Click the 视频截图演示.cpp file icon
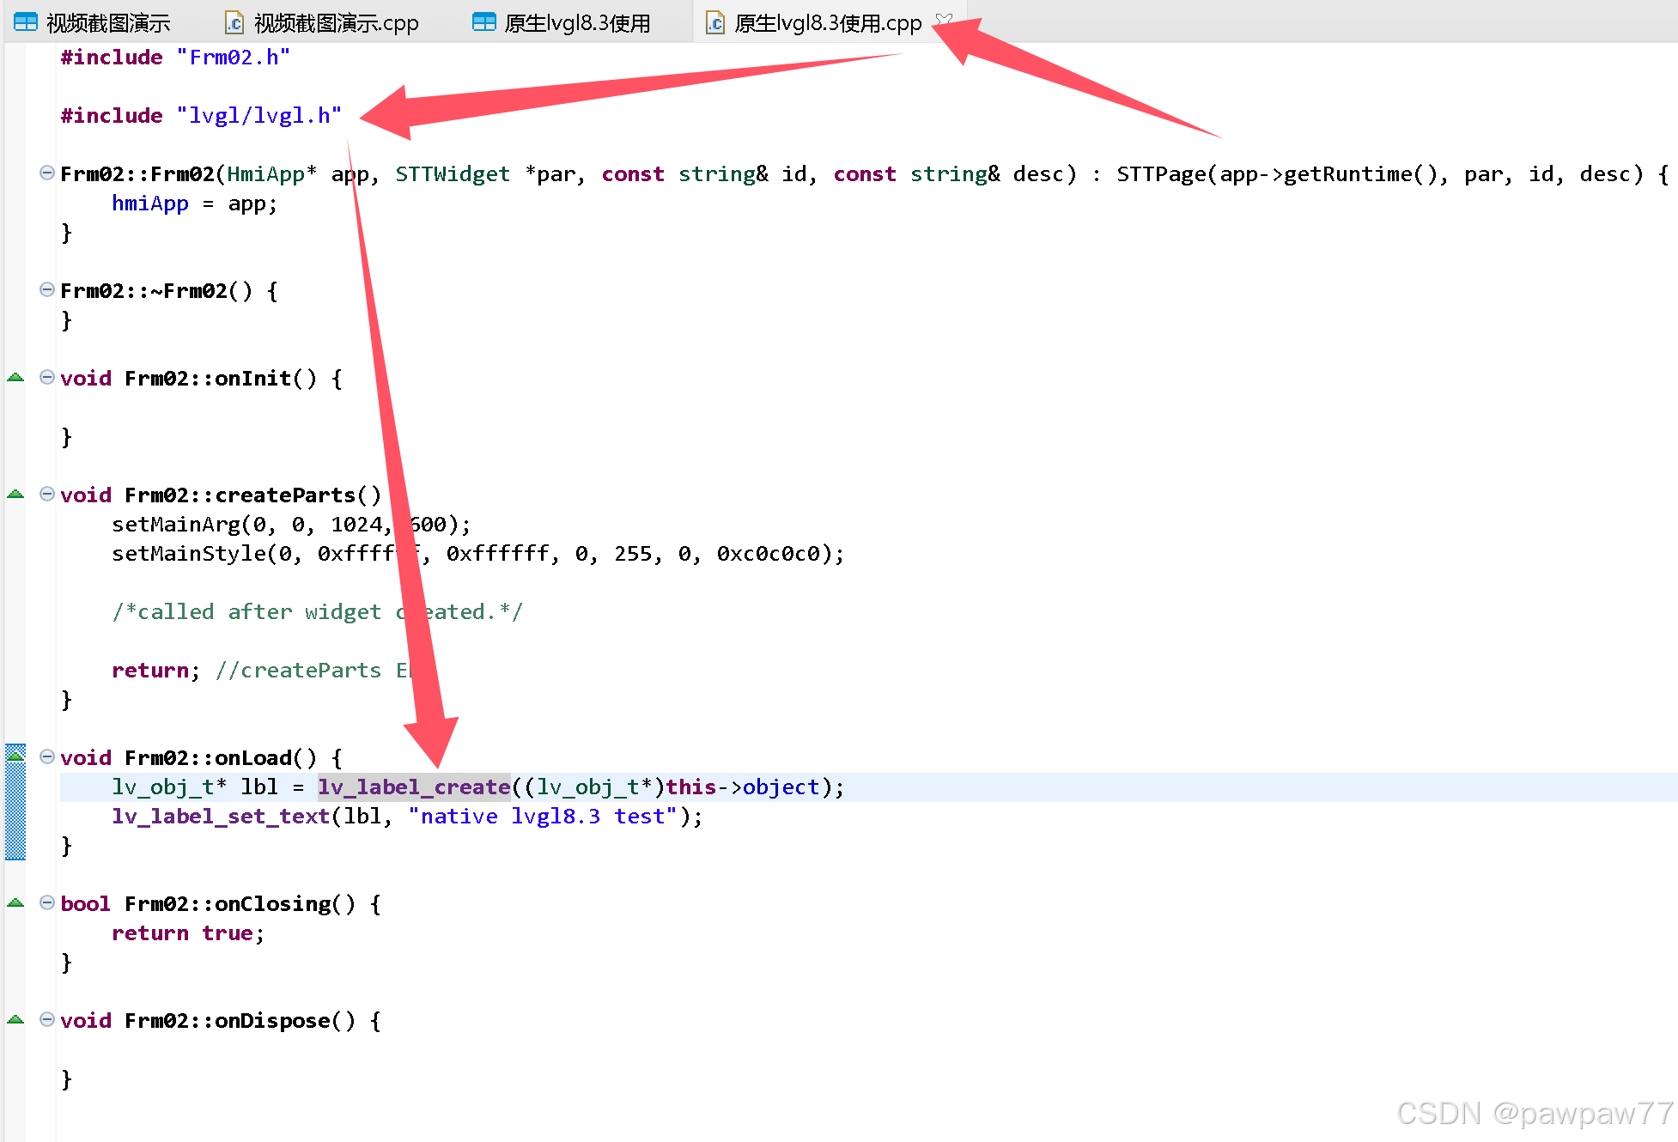Screen dimensions: 1678x1142 point(234,22)
